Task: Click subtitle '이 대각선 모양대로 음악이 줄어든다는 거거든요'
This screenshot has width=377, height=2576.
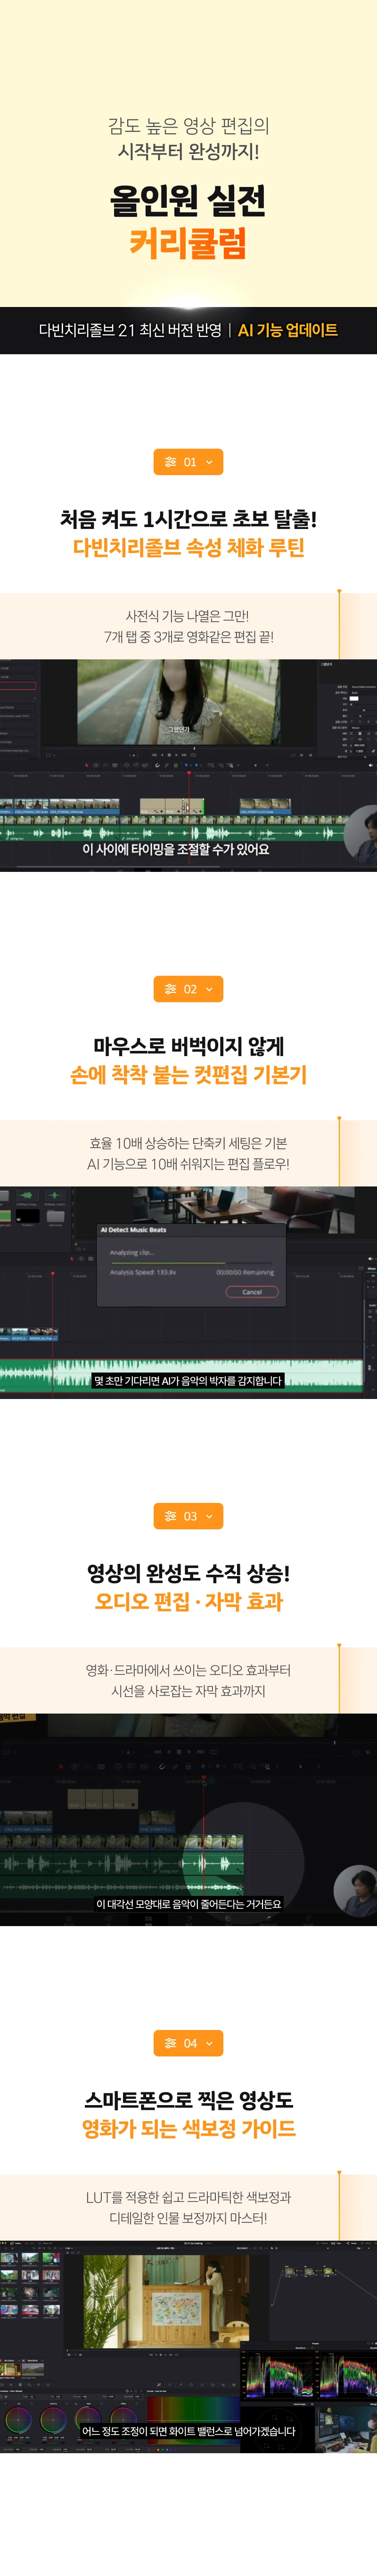Action: click(188, 1904)
